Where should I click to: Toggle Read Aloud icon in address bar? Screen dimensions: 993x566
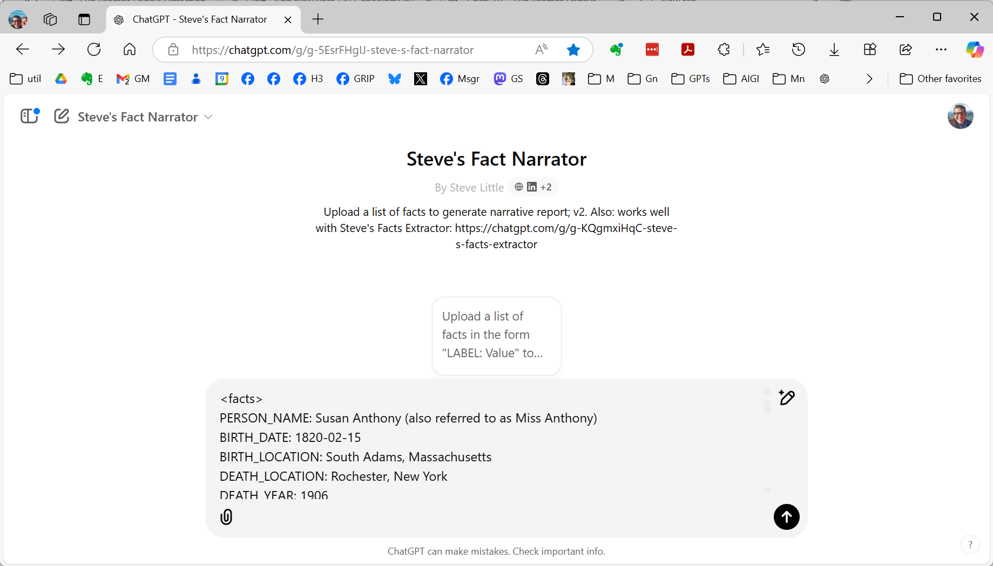click(x=541, y=50)
